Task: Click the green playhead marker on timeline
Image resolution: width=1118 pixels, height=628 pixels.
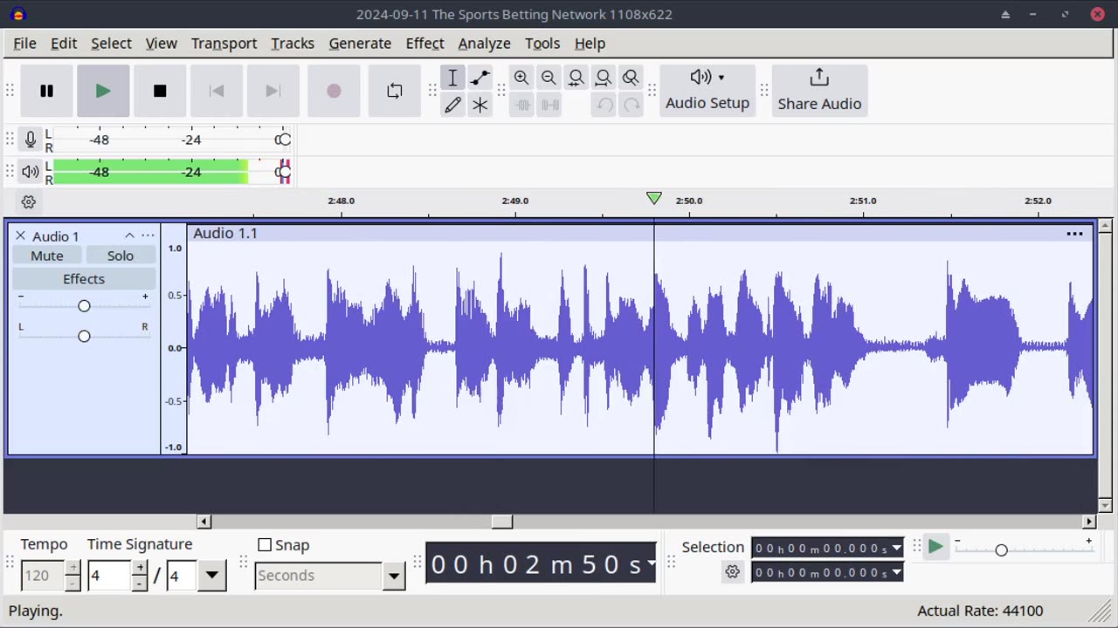Action: coord(653,199)
